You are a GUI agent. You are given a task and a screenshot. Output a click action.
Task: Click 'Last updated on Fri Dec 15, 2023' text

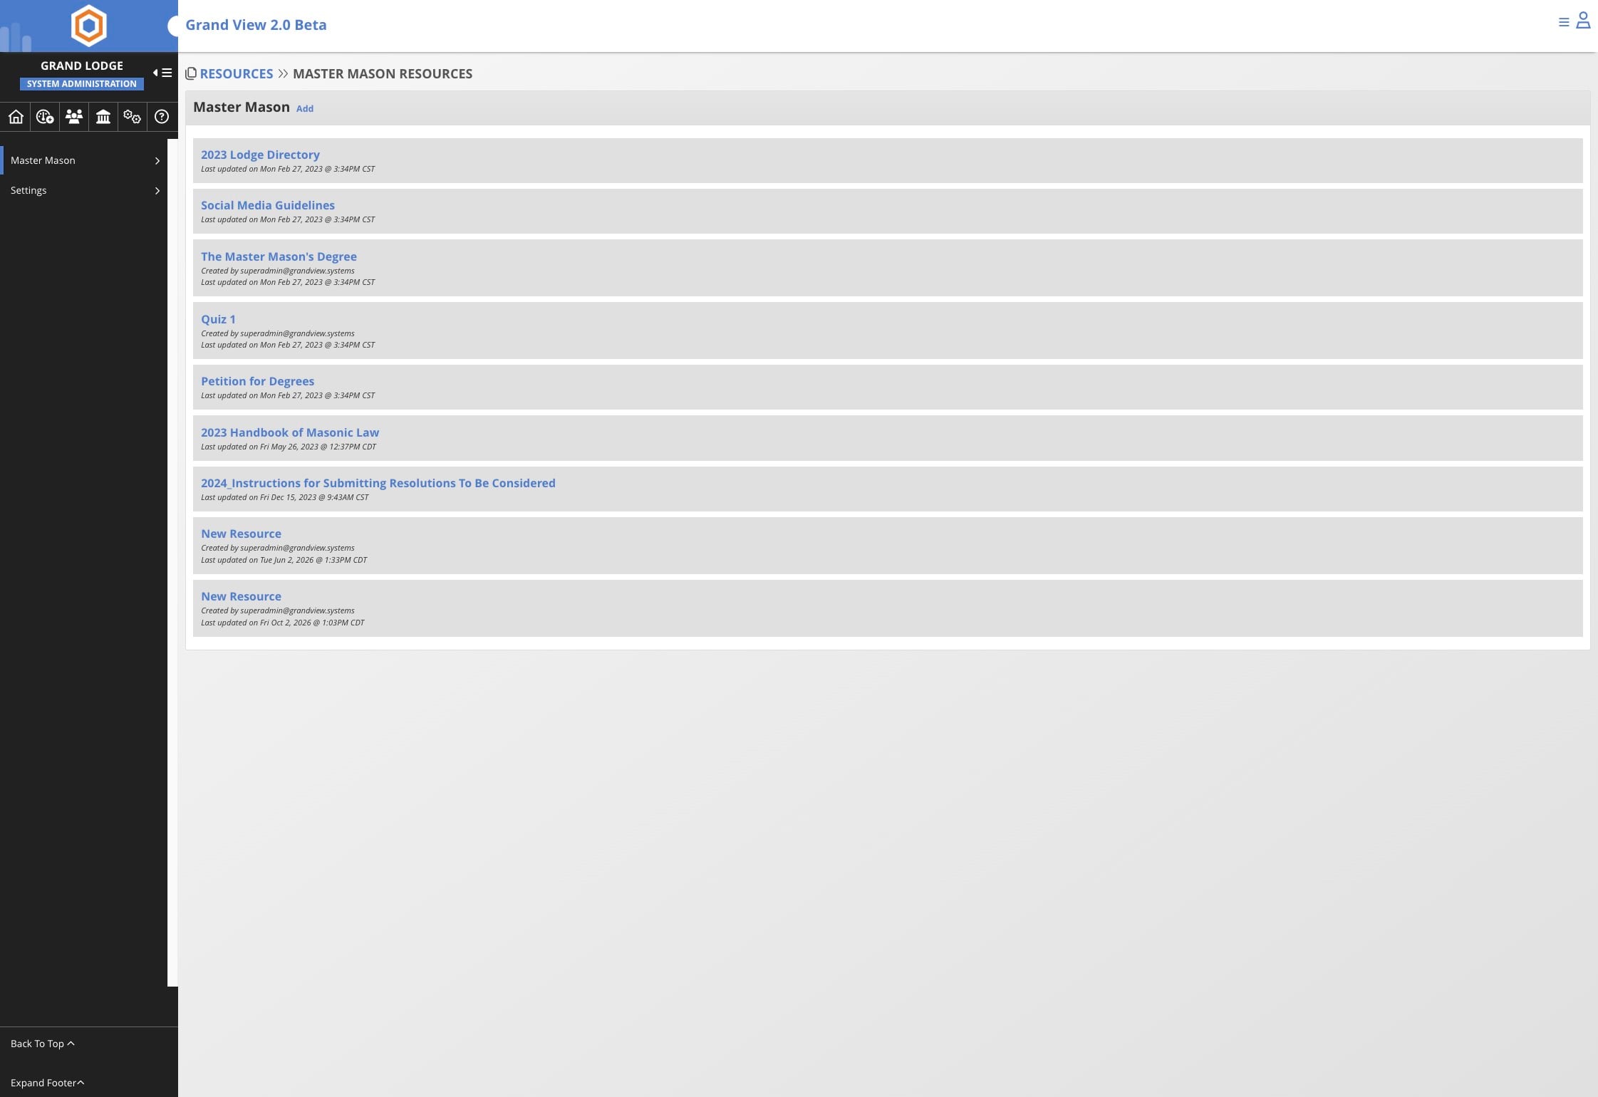(285, 497)
